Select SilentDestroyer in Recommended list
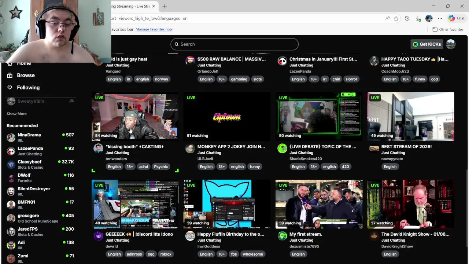The height and width of the screenshot is (264, 469). click(40, 191)
